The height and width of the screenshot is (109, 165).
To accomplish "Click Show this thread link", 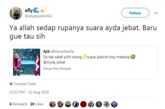I will pos(57,69).
